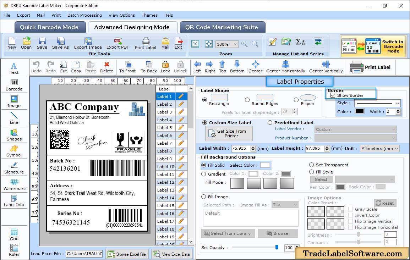Open the Label Vendor dropdown
This screenshot has width=410, height=260.
(x=355, y=129)
